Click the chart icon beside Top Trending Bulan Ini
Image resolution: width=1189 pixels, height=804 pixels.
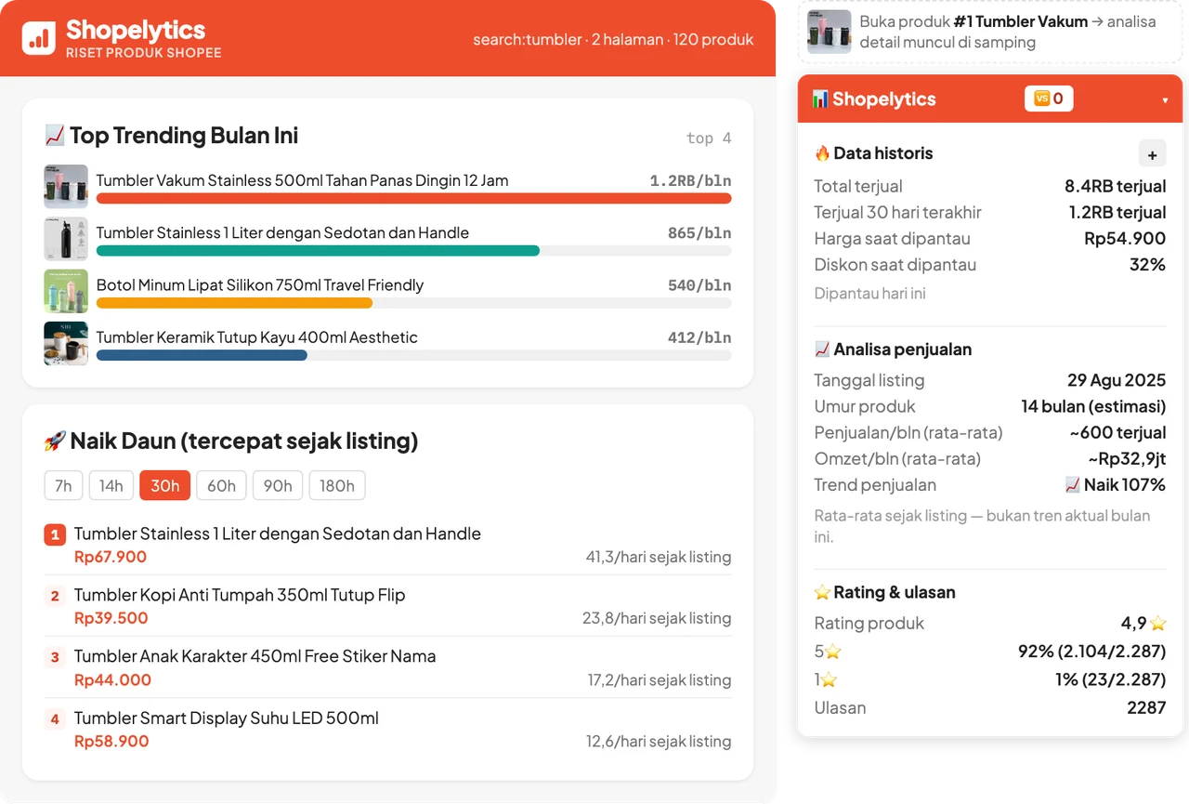tap(55, 136)
